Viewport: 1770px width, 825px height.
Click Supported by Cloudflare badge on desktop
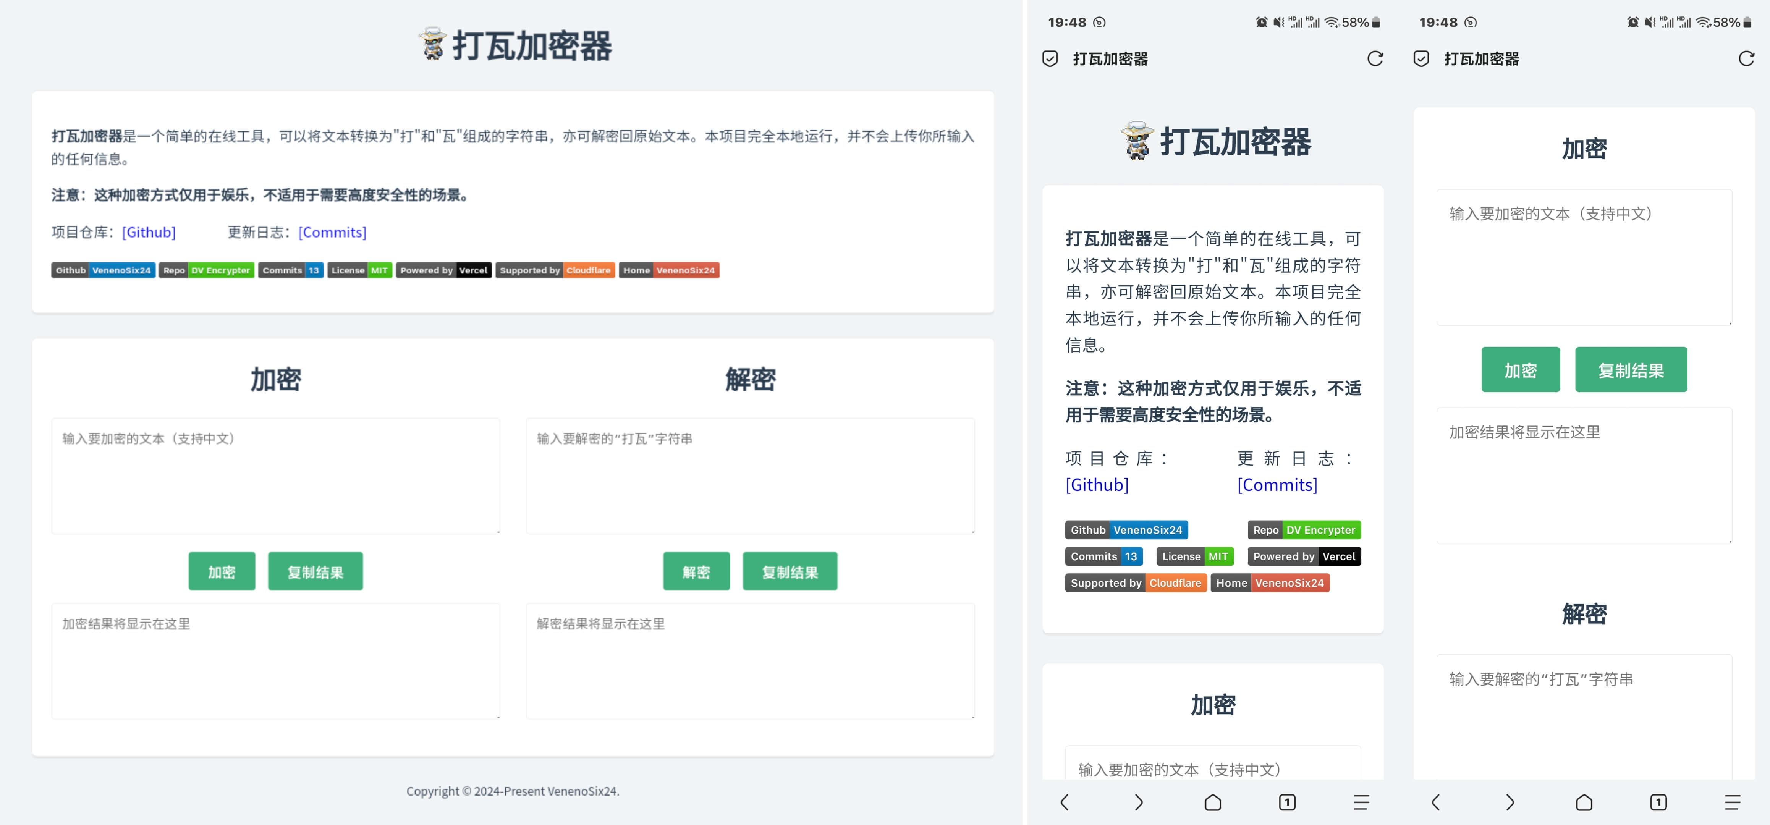[x=555, y=270]
